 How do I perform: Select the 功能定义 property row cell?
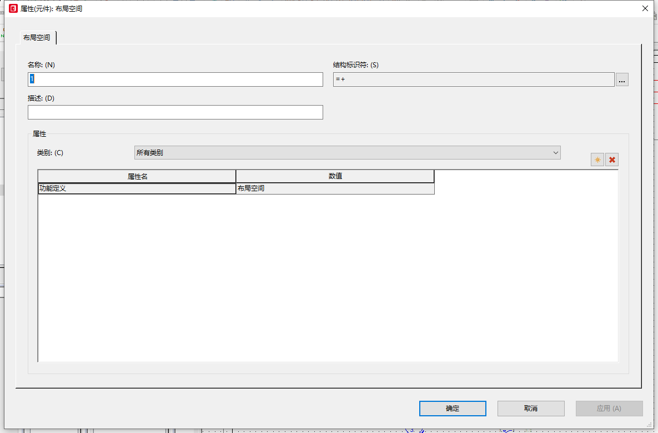(x=137, y=188)
